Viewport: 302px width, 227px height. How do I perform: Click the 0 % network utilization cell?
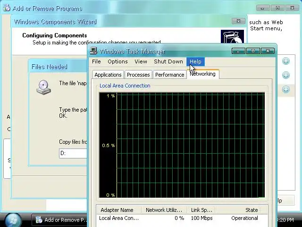click(x=179, y=218)
